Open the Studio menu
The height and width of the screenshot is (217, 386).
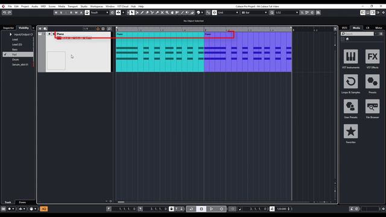coord(84,7)
